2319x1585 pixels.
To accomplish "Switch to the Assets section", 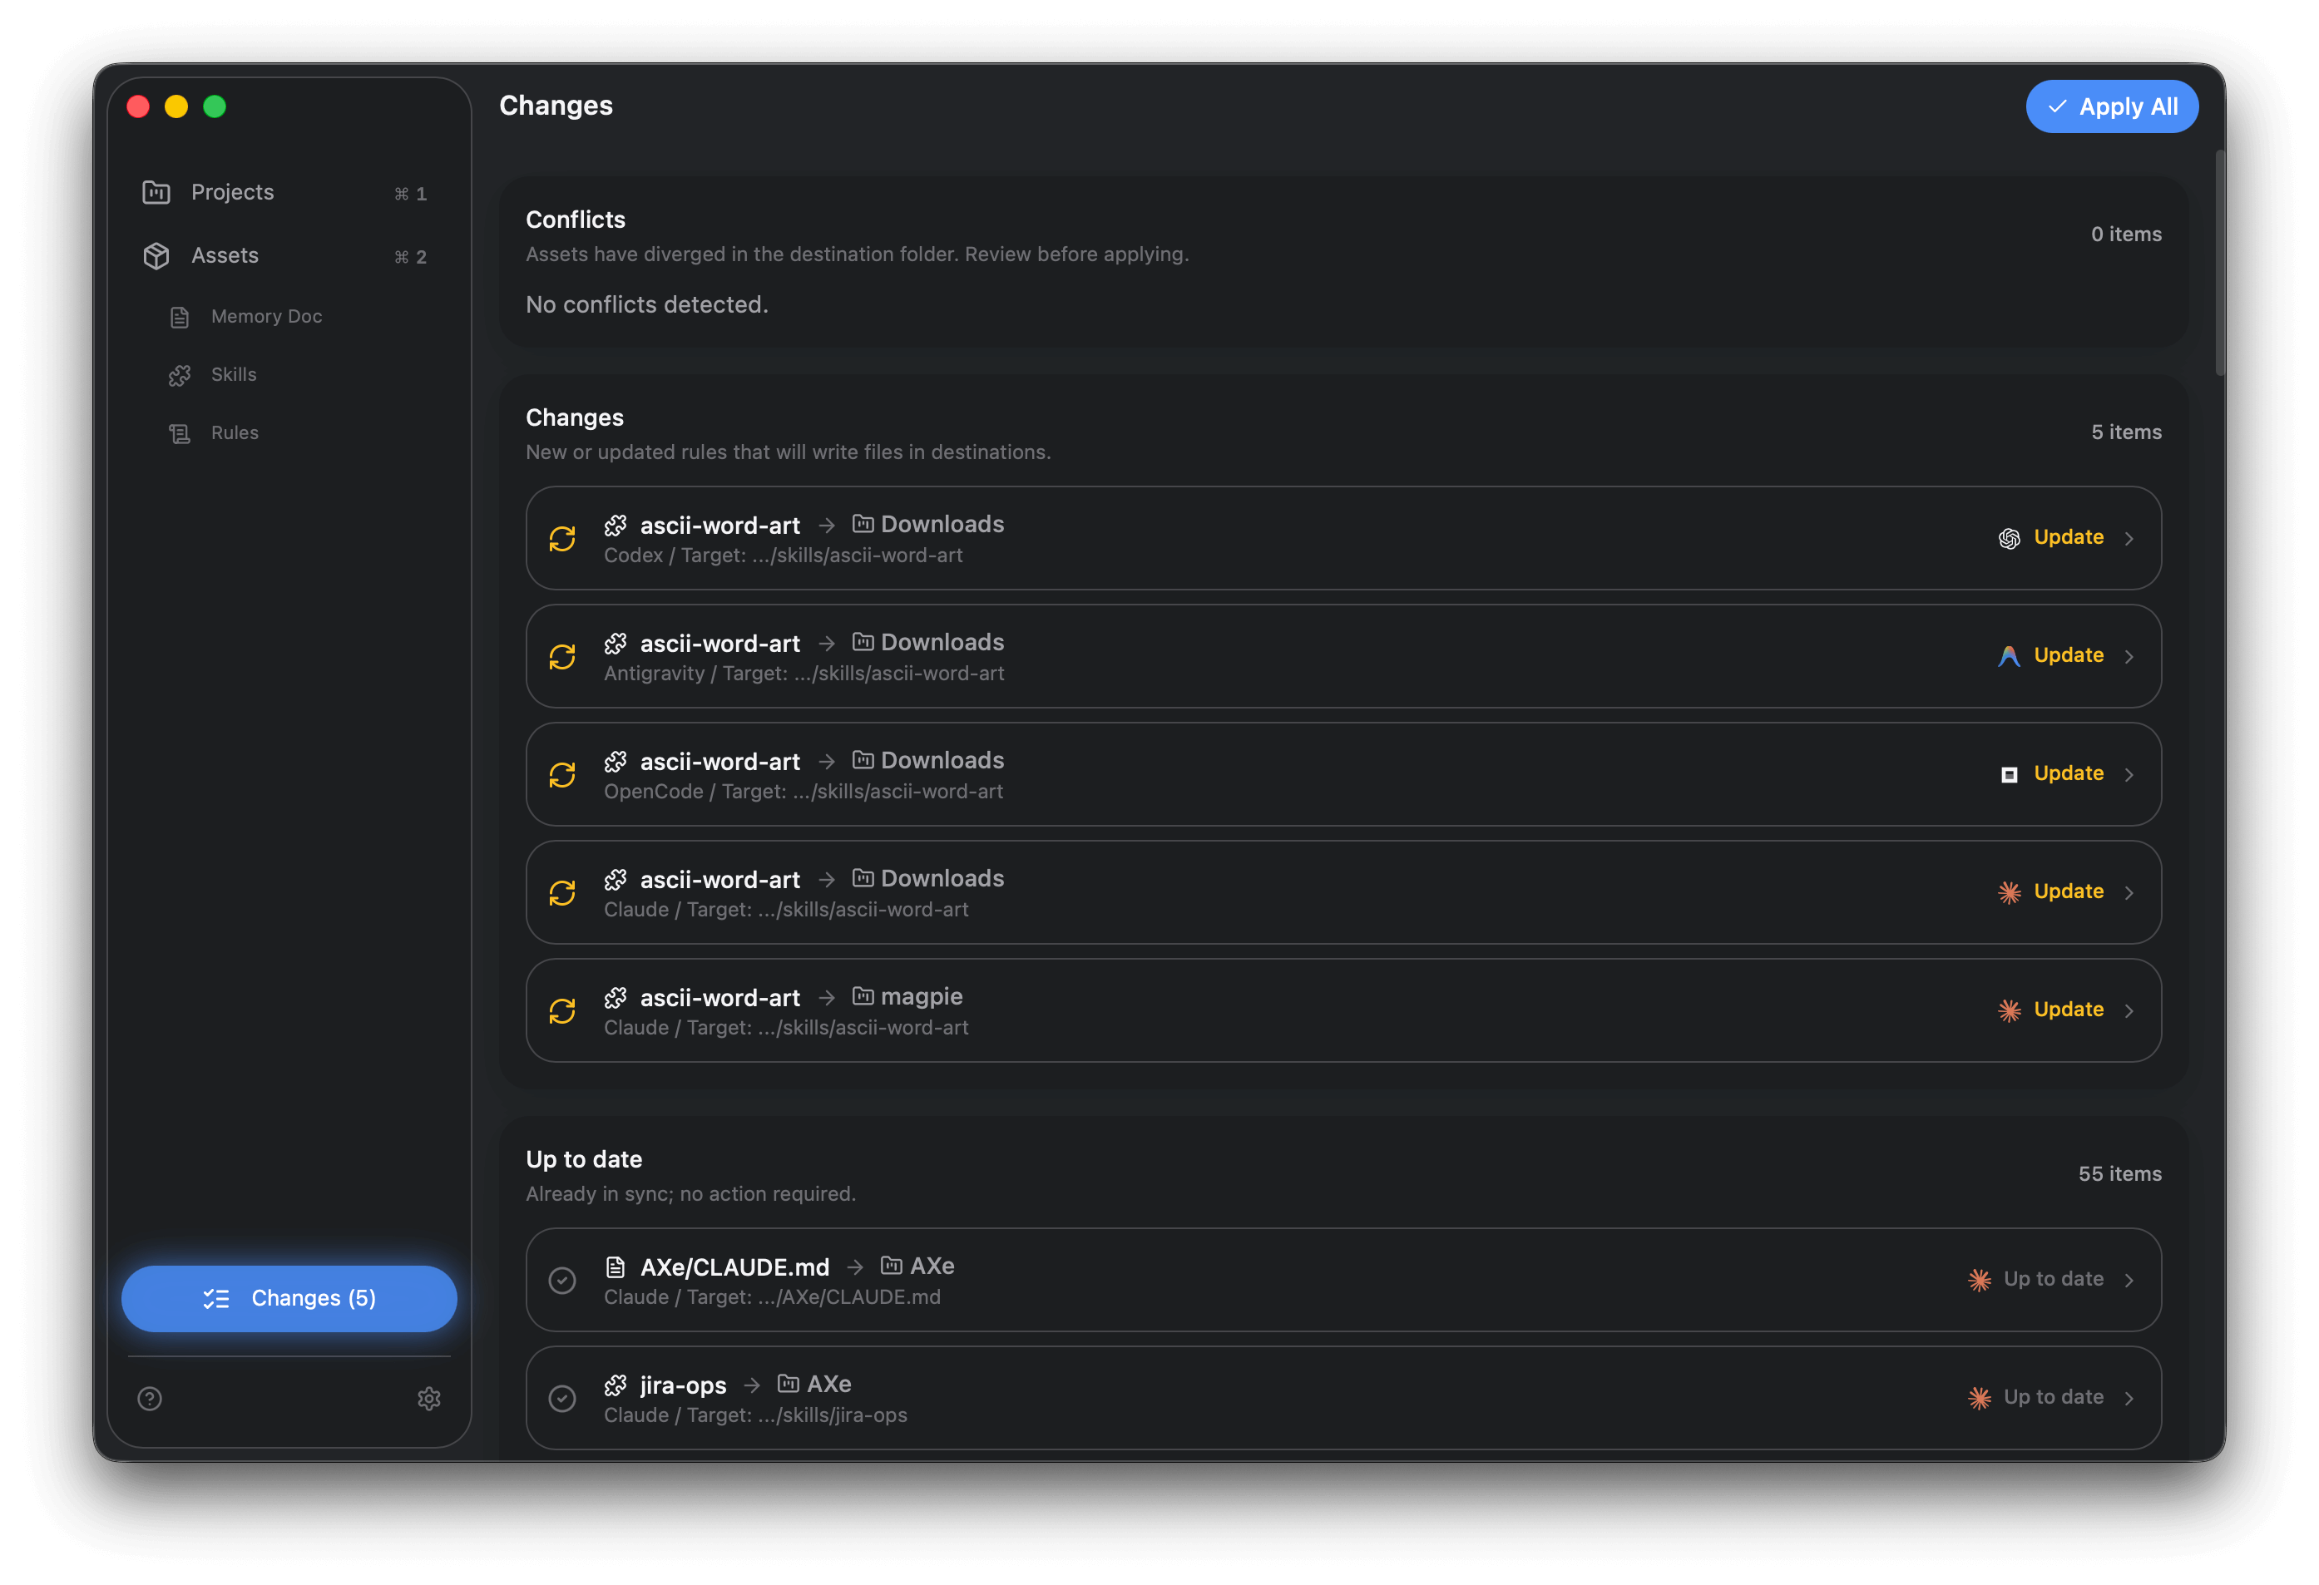I will 224,255.
